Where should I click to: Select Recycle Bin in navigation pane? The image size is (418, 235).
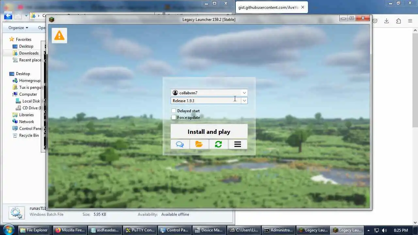point(29,135)
